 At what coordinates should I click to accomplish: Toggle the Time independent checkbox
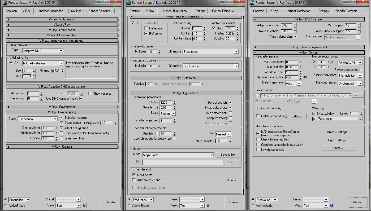(295, 36)
